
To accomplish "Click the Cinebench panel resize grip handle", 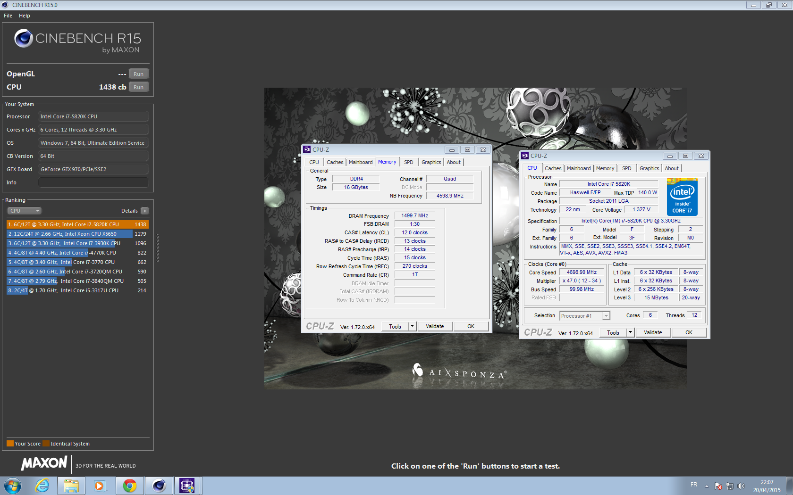I will [158, 248].
